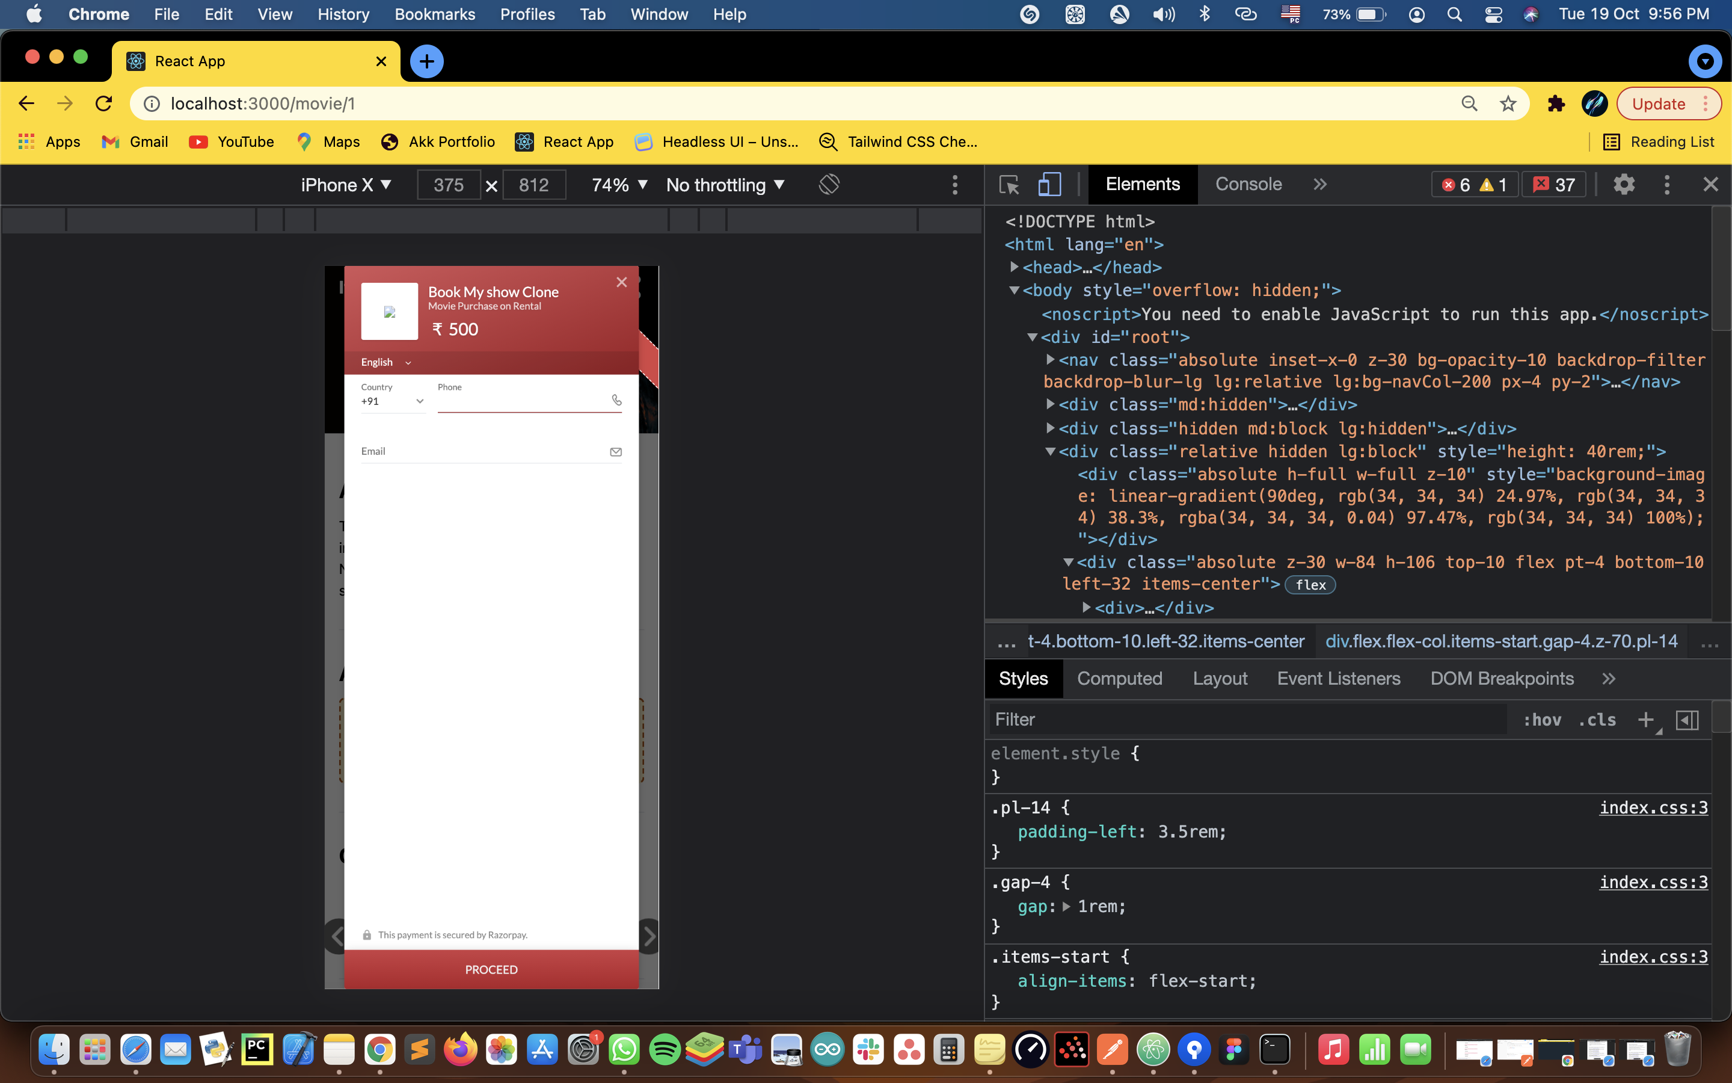Click the rotate orientation icon in device toolbar

point(829,184)
